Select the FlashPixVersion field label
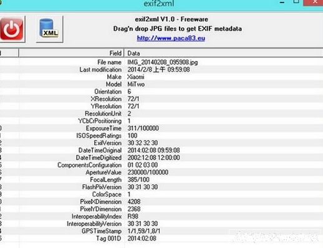323x248 pixels. 102,187
